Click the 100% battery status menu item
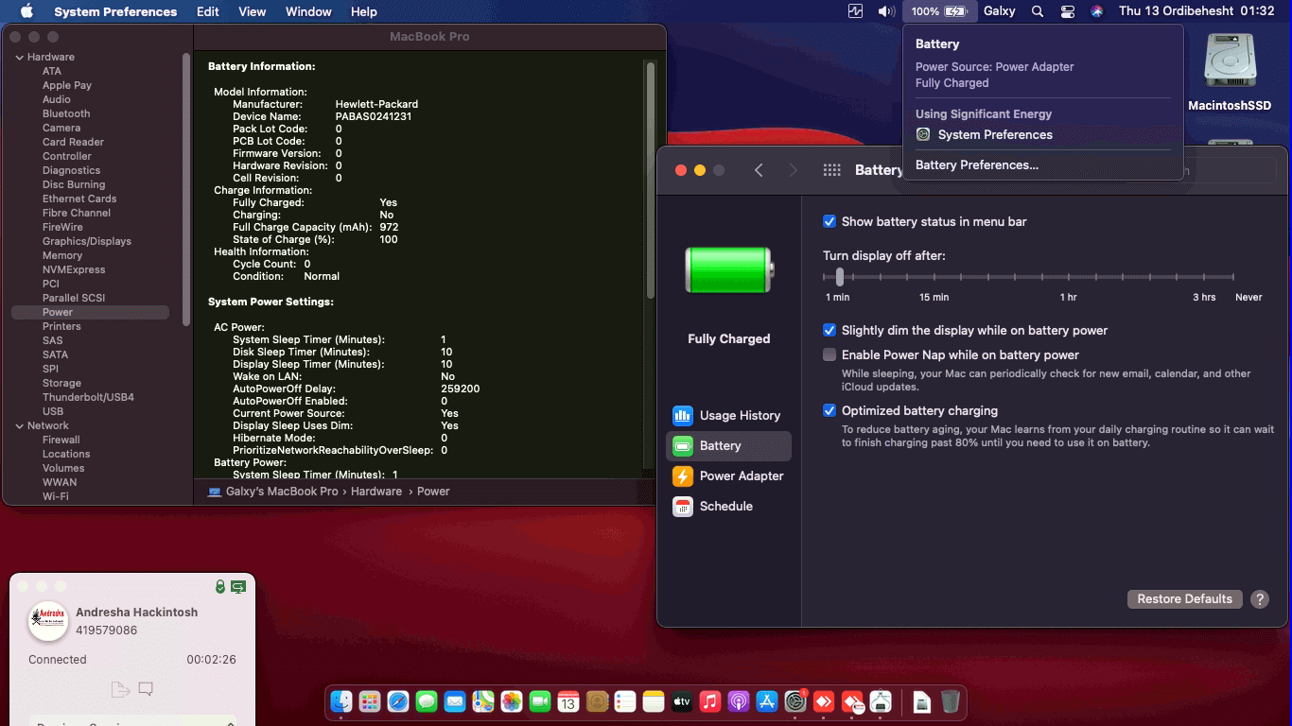 (940, 11)
